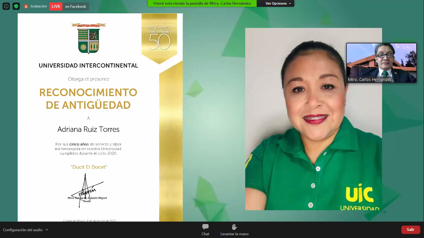
Task: Open Configuración del audio settings
Action: 23,230
